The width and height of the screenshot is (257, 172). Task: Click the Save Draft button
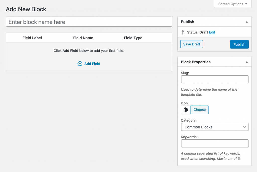click(191, 44)
